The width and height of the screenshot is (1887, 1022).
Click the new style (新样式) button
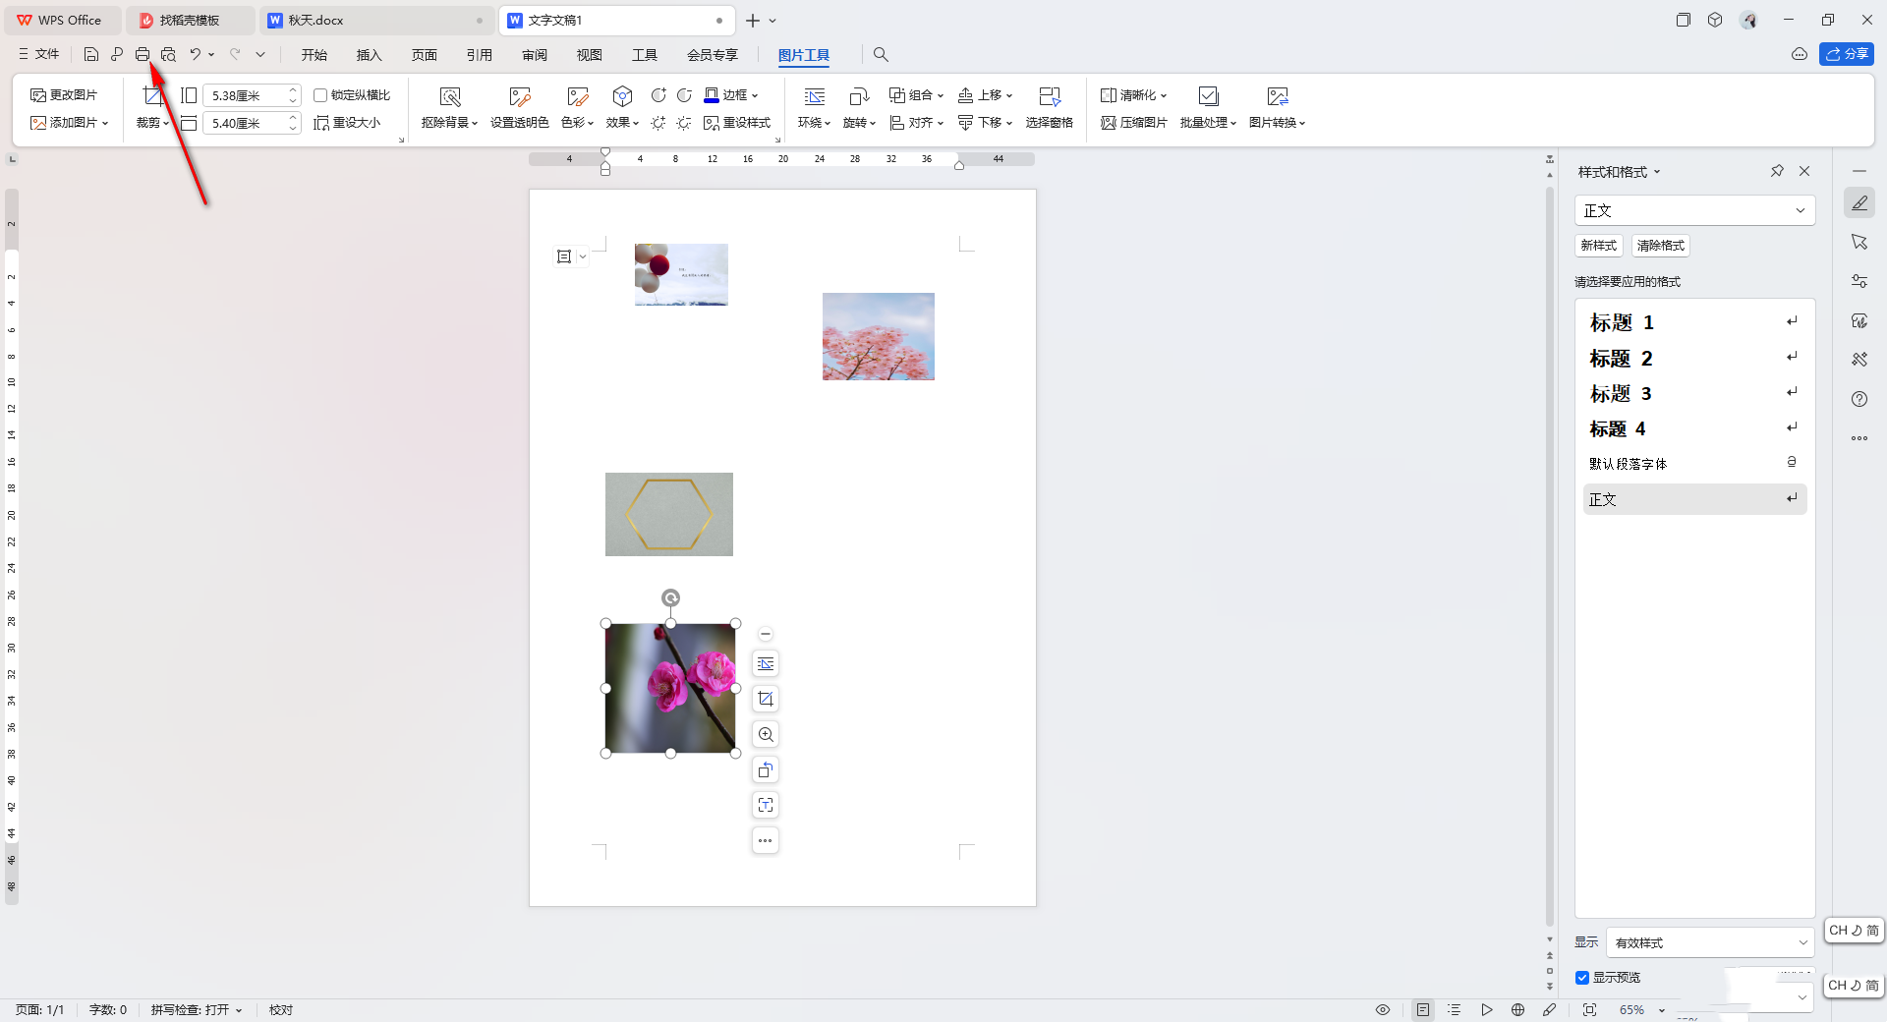click(x=1599, y=246)
